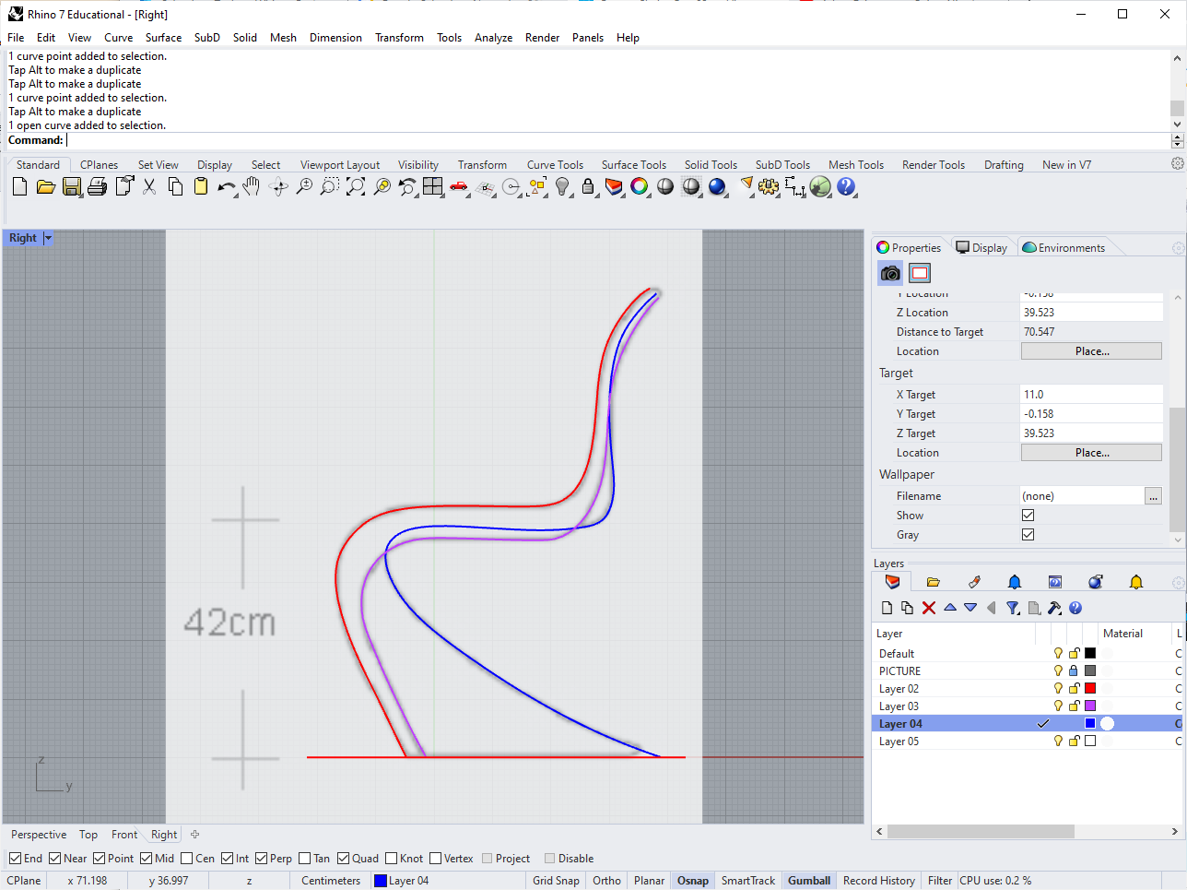Cut selection with the scissors icon

click(149, 187)
